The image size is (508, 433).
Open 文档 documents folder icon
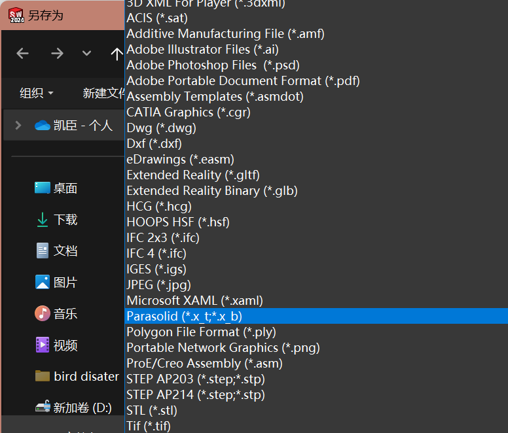click(x=43, y=251)
